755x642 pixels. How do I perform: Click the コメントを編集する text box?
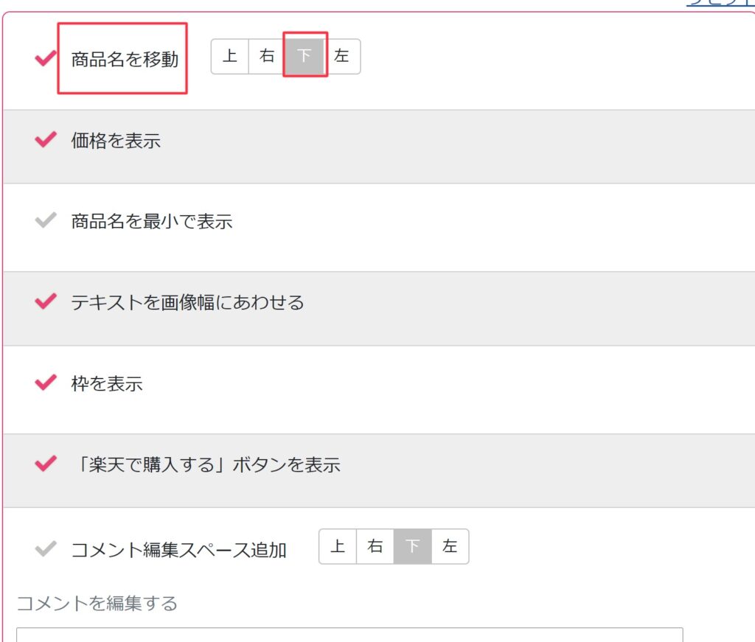click(x=349, y=635)
